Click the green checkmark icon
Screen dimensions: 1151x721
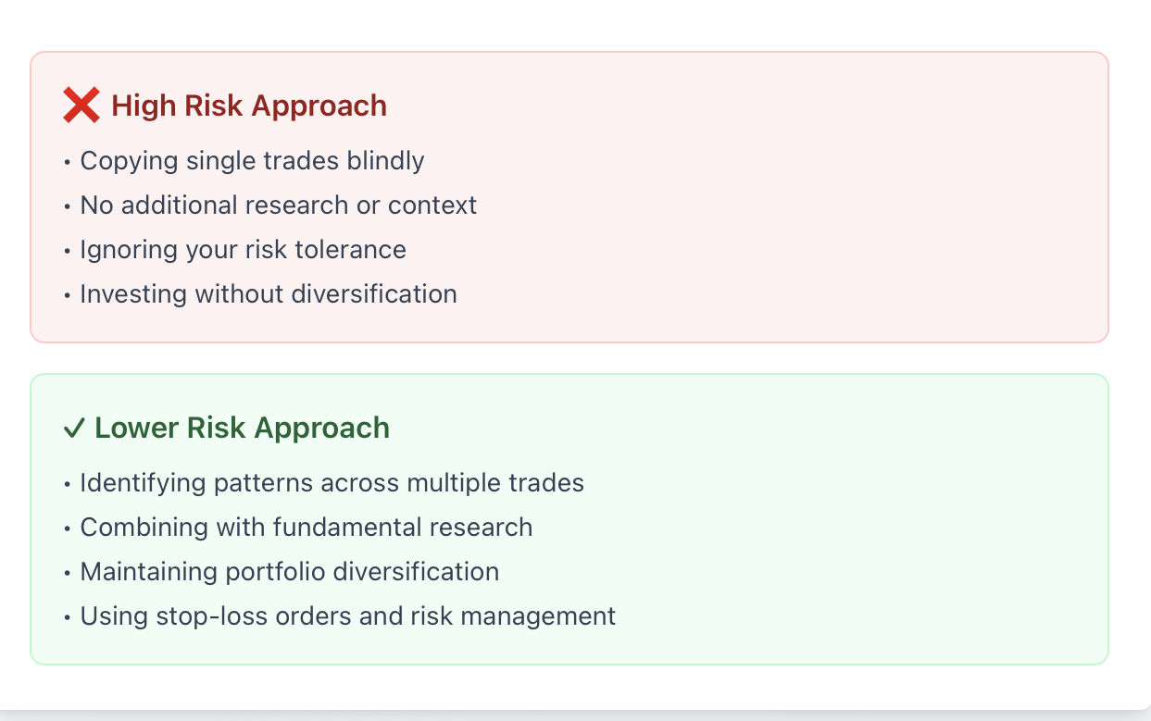tap(74, 429)
